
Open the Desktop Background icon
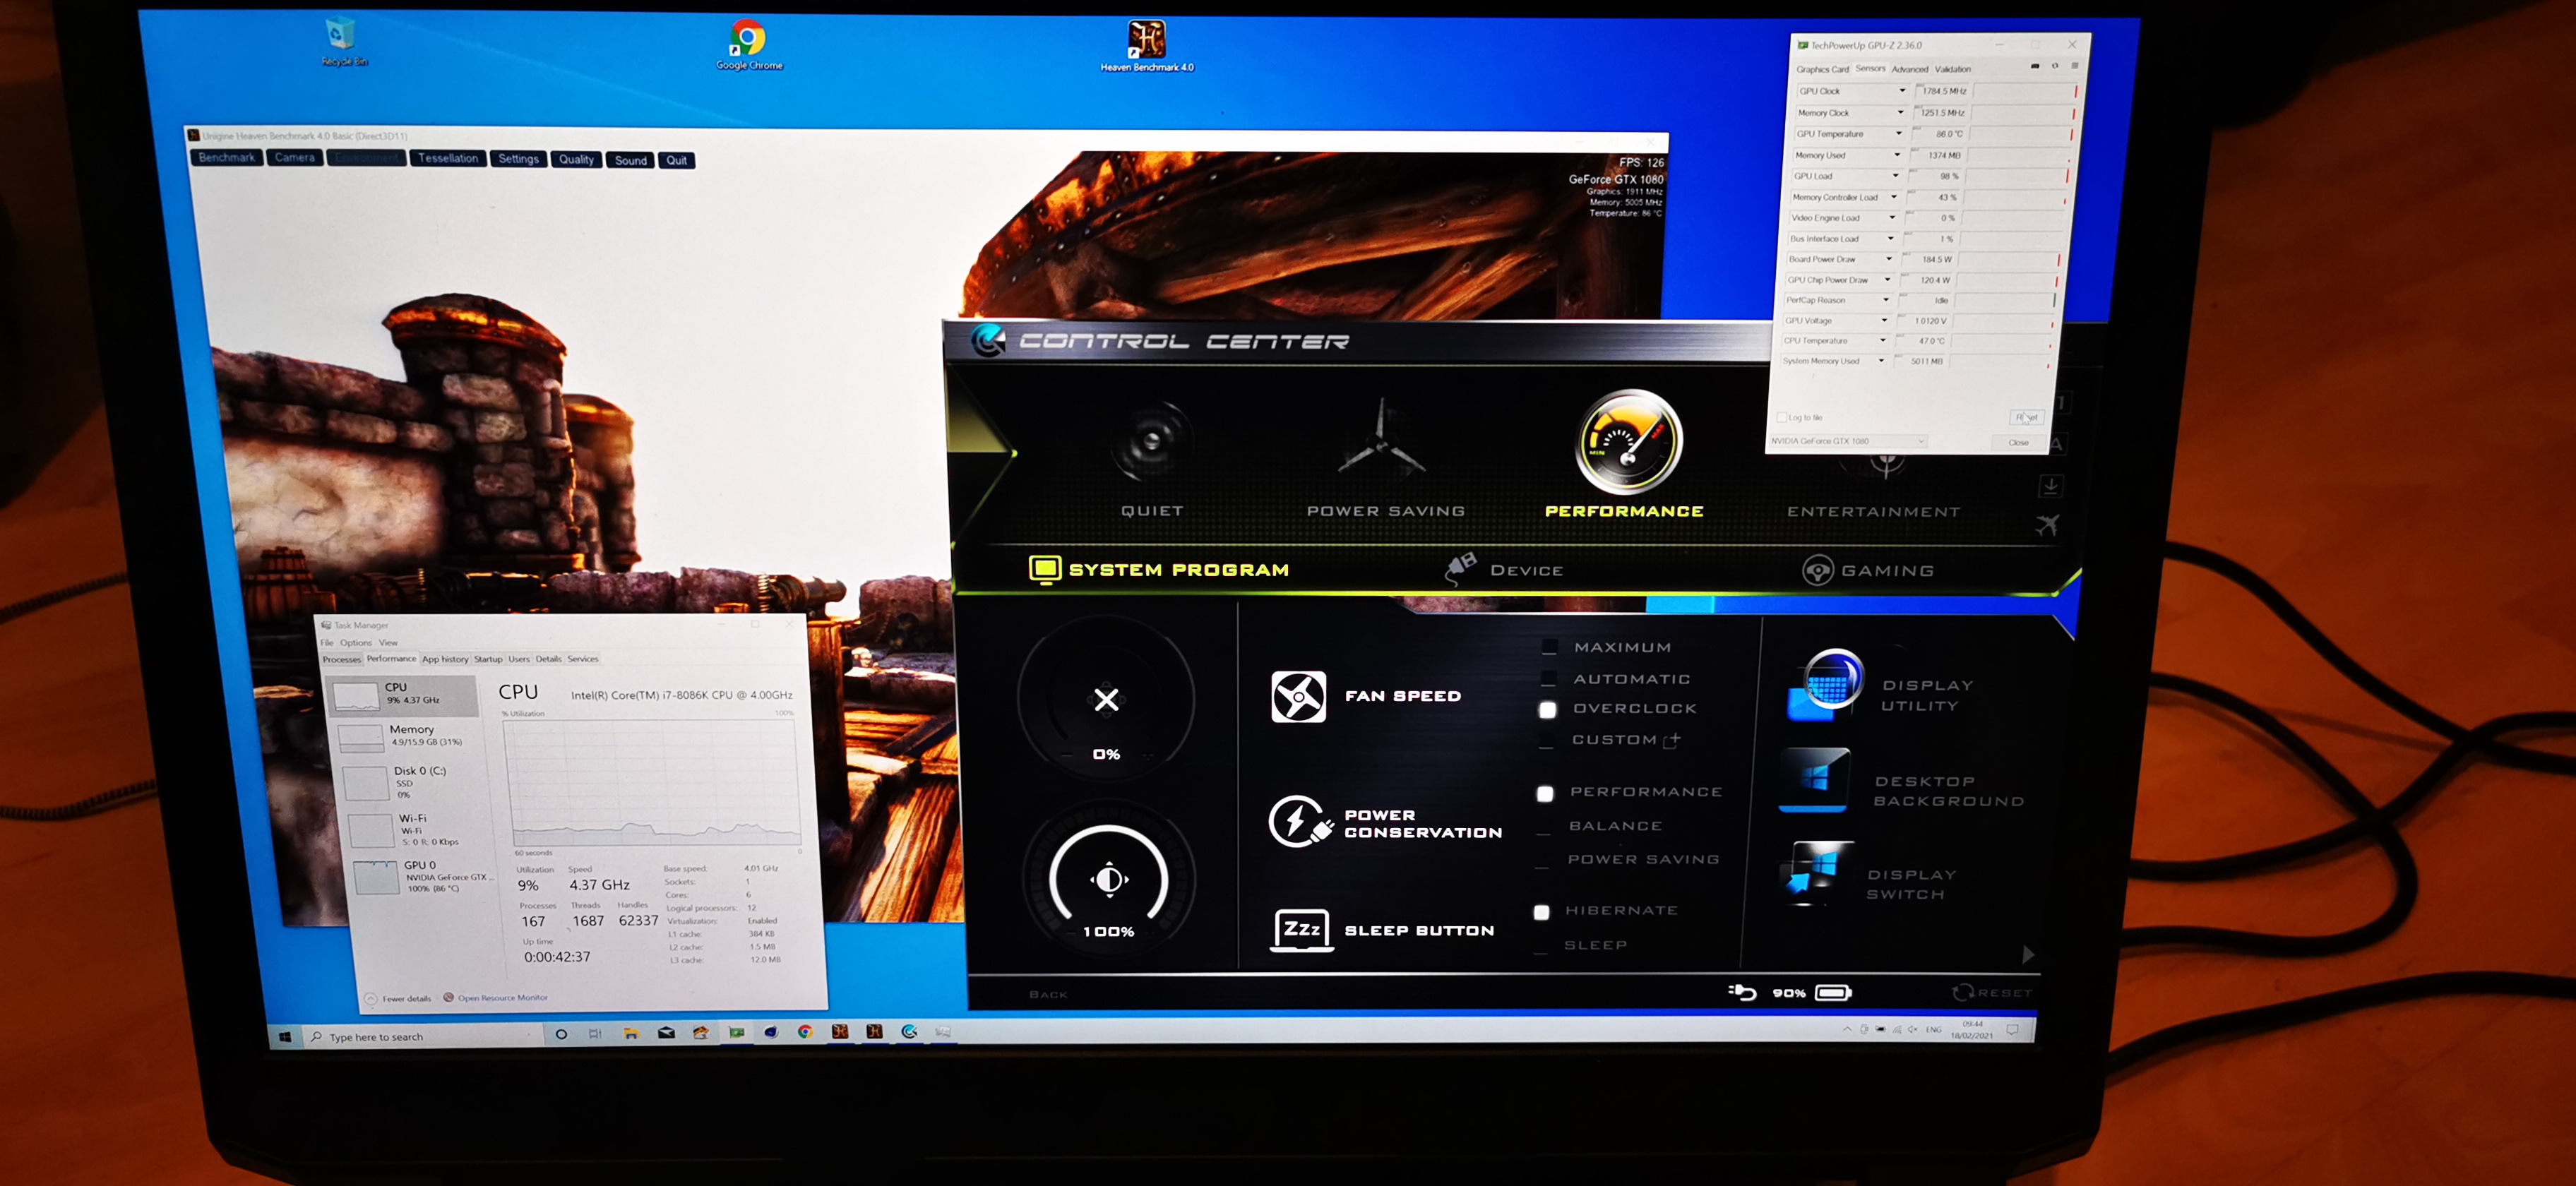(1816, 779)
